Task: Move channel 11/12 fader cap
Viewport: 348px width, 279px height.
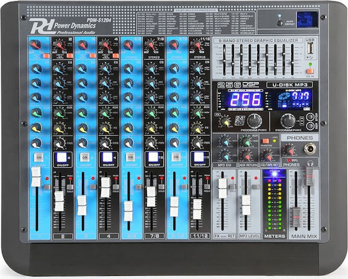Action: click(197, 209)
